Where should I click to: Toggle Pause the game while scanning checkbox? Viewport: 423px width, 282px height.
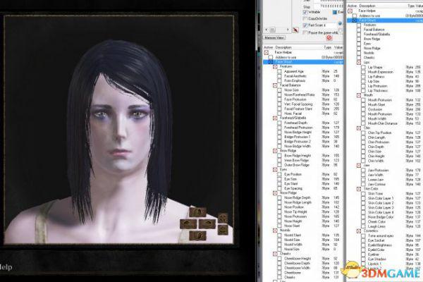[x=305, y=32]
